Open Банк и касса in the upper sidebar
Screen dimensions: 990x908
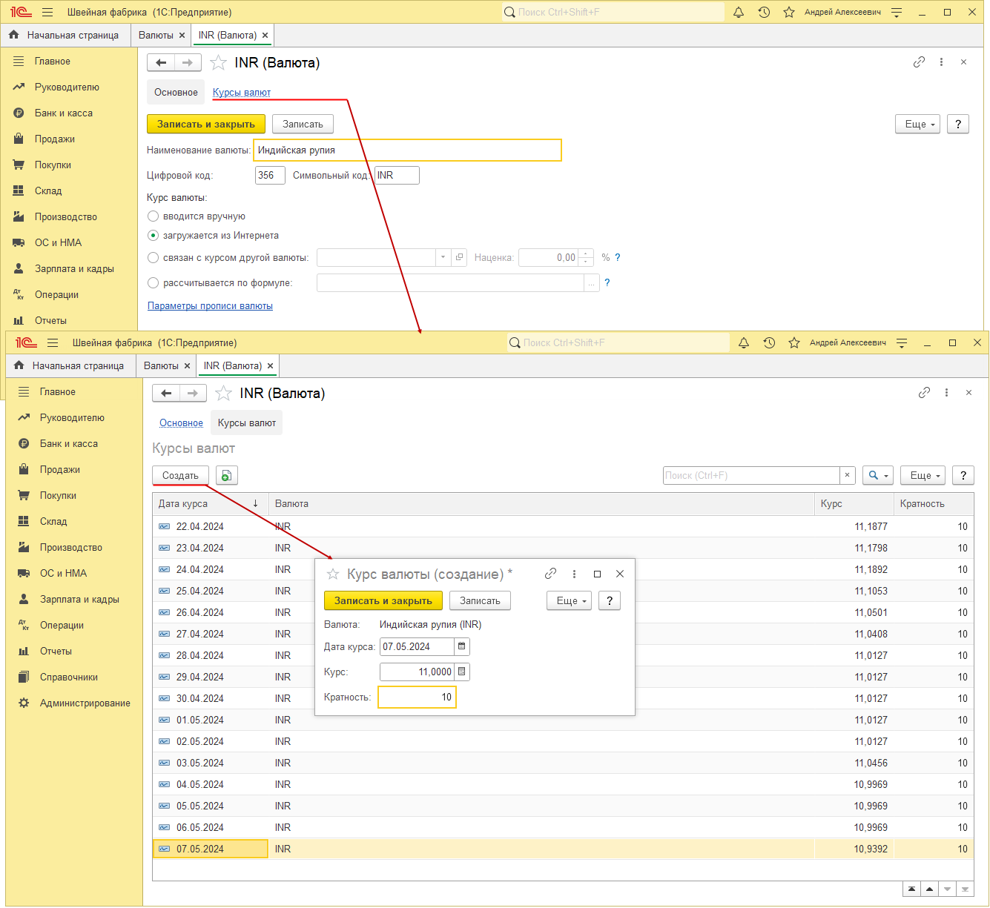tap(64, 113)
